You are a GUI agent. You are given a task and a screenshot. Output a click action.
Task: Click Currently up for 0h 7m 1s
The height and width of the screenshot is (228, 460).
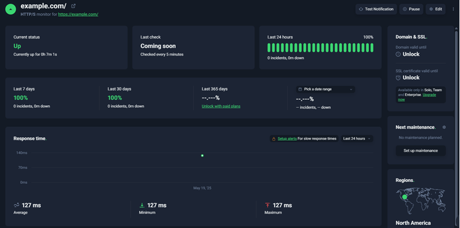tap(35, 55)
